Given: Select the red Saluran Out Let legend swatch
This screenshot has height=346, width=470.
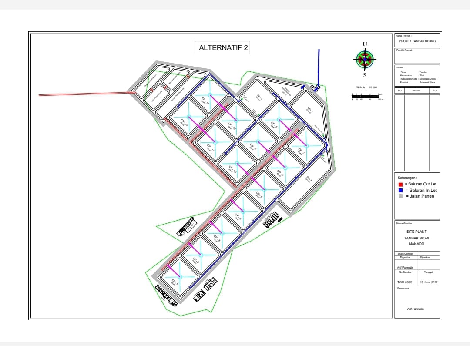Looking at the screenshot, I should (x=400, y=185).
